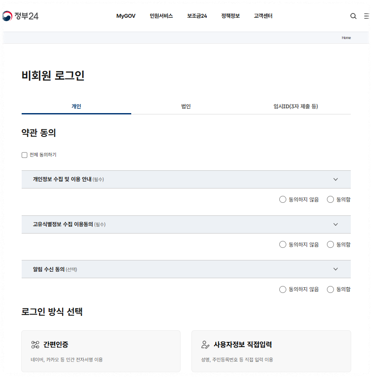Click the Home breadcrumb link
This screenshot has width=372, height=377.
pyautogui.click(x=346, y=38)
